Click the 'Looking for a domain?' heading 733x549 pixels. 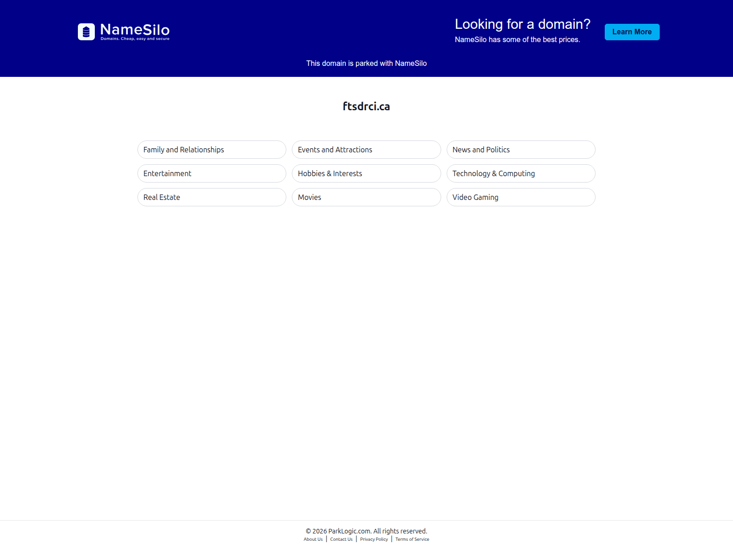click(x=523, y=24)
